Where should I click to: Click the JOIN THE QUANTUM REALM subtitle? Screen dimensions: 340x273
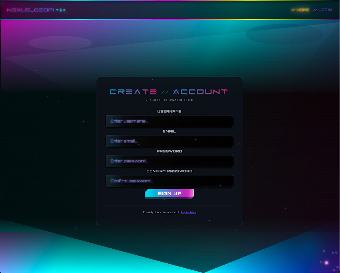coord(170,100)
